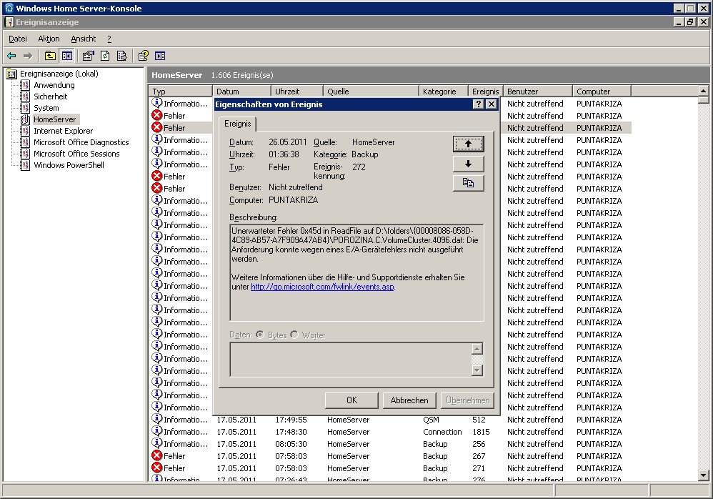Select the Fehler row at 07:58:03 with event 267

pos(391,456)
